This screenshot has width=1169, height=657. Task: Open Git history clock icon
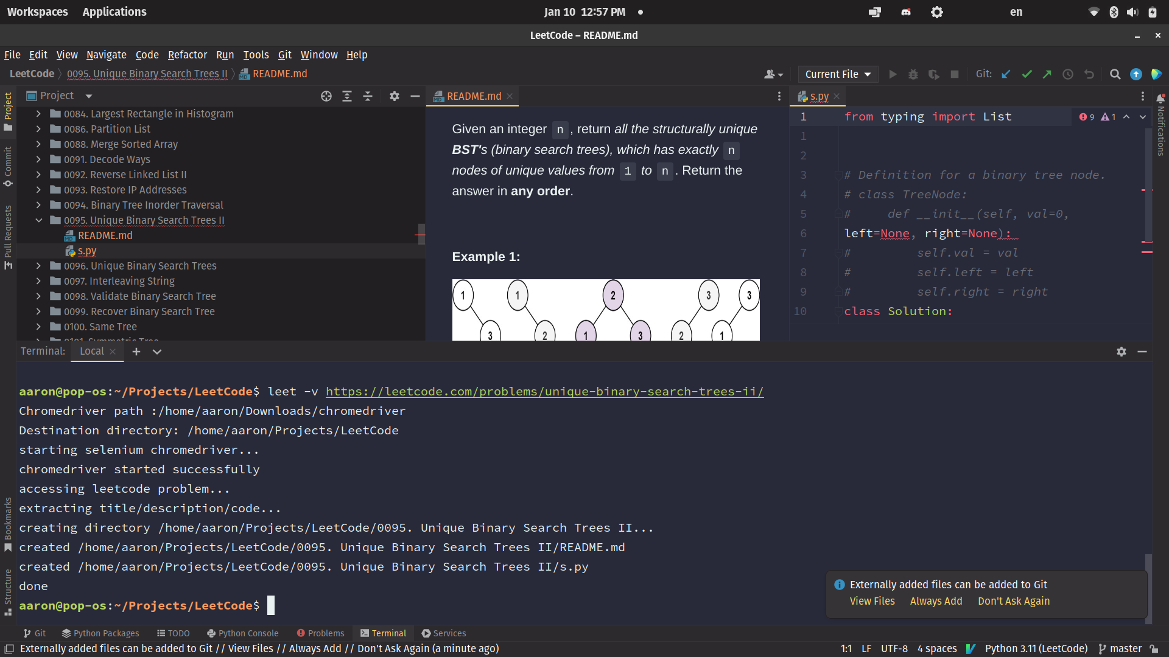(x=1068, y=74)
